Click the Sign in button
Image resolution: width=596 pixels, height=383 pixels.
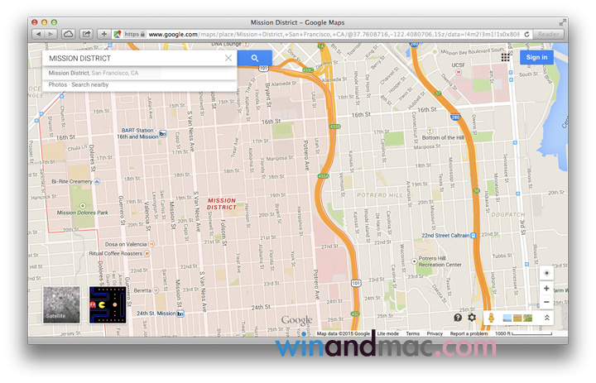coord(536,57)
